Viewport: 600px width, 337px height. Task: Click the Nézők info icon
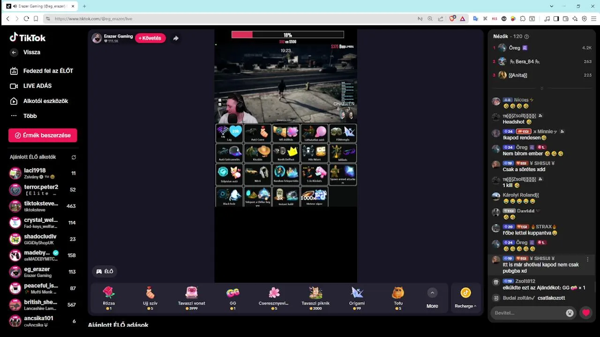click(x=526, y=37)
